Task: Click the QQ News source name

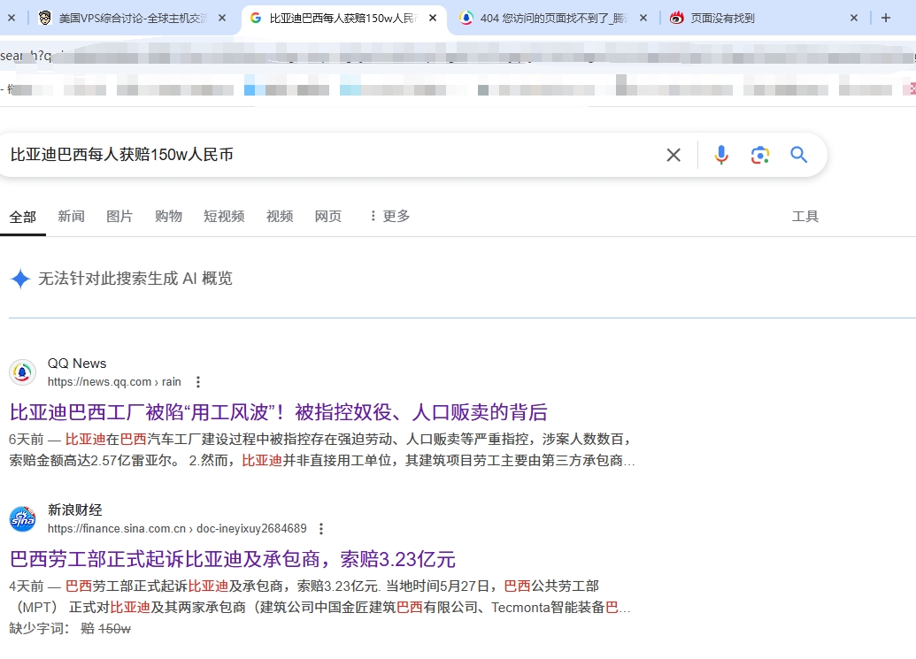Action: 77,364
